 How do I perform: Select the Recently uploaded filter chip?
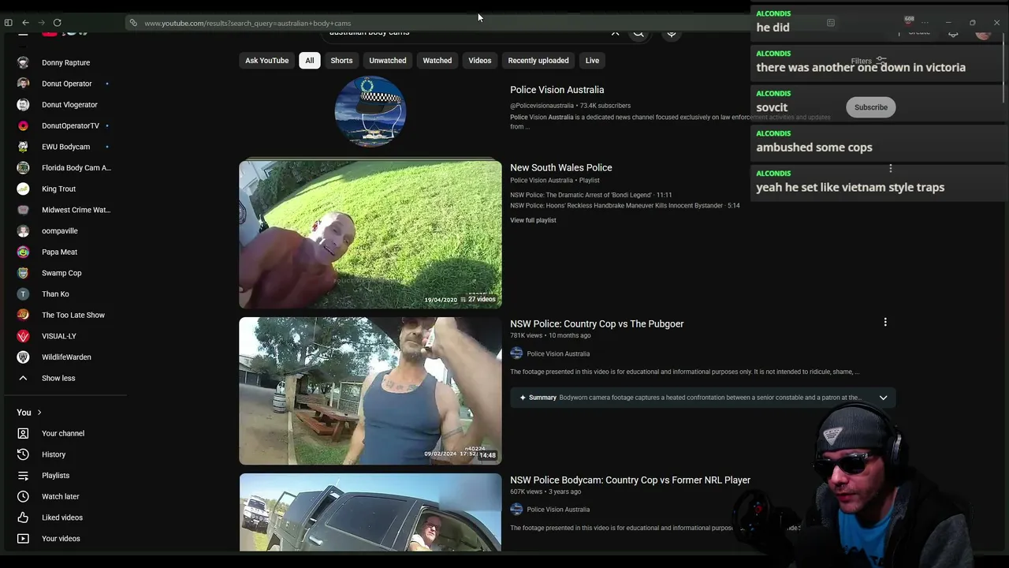click(x=538, y=61)
